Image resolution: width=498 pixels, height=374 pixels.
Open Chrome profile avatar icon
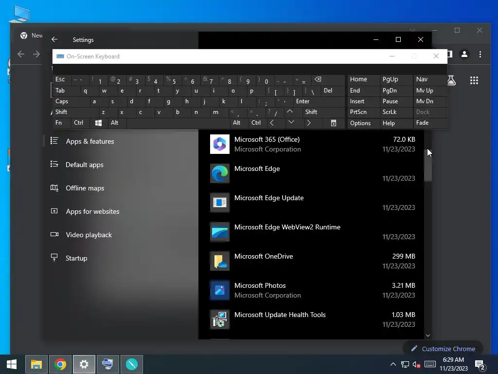464,55
